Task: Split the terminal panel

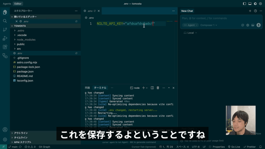Action: (x=152, y=88)
